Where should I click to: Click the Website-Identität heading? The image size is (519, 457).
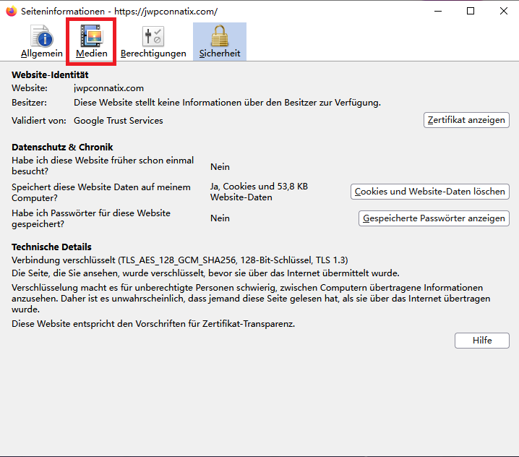tap(50, 74)
